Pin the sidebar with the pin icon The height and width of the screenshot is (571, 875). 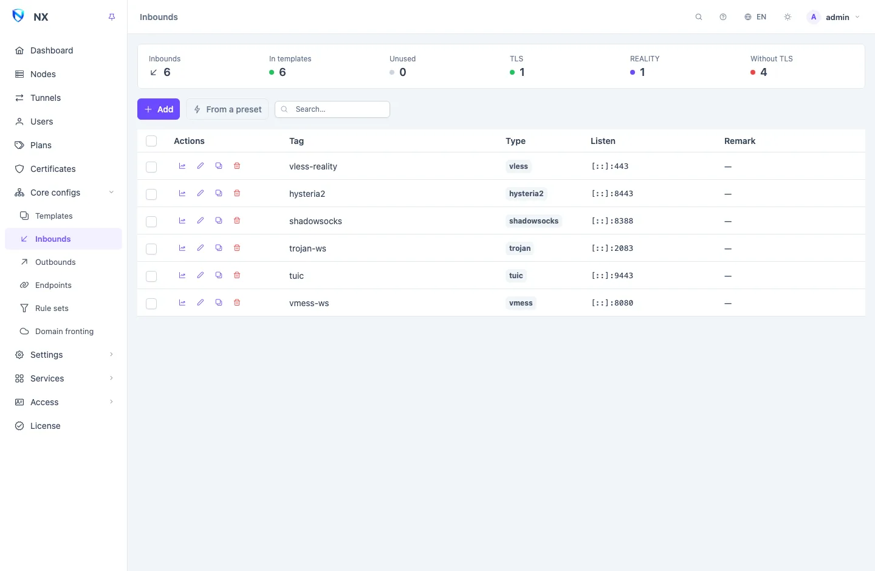click(112, 17)
